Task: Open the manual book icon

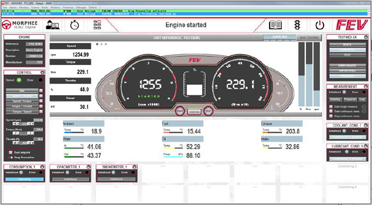Action: [275, 25]
